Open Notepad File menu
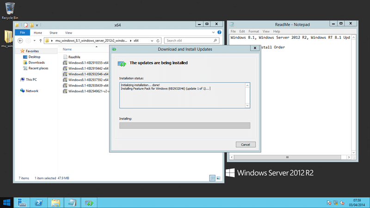The image size is (370, 208). coord(233,31)
